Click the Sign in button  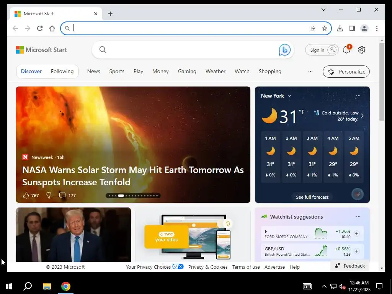point(322,50)
